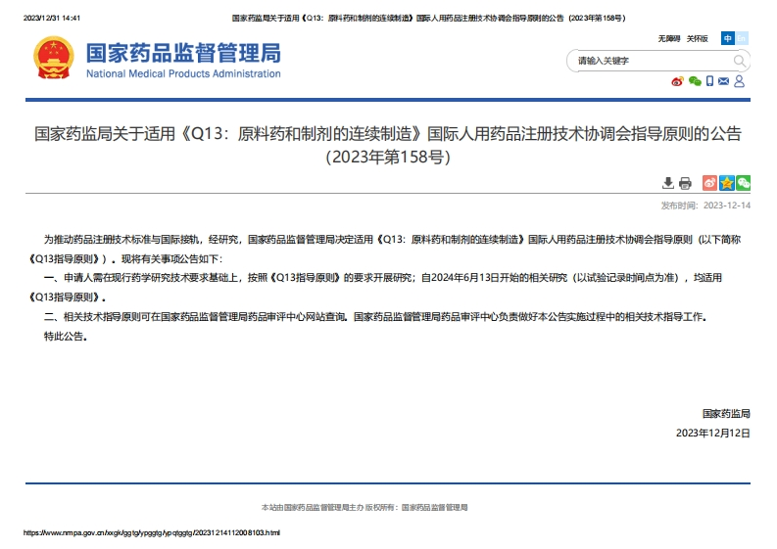The width and height of the screenshot is (777, 549).
Task: Download the announcement via download icon
Action: tap(668, 183)
